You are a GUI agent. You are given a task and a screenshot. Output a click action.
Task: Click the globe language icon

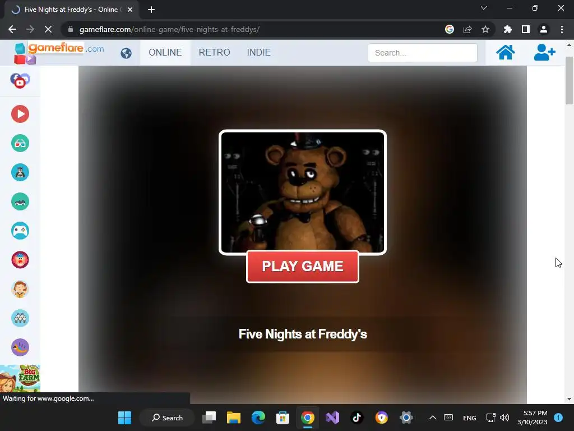point(126,53)
